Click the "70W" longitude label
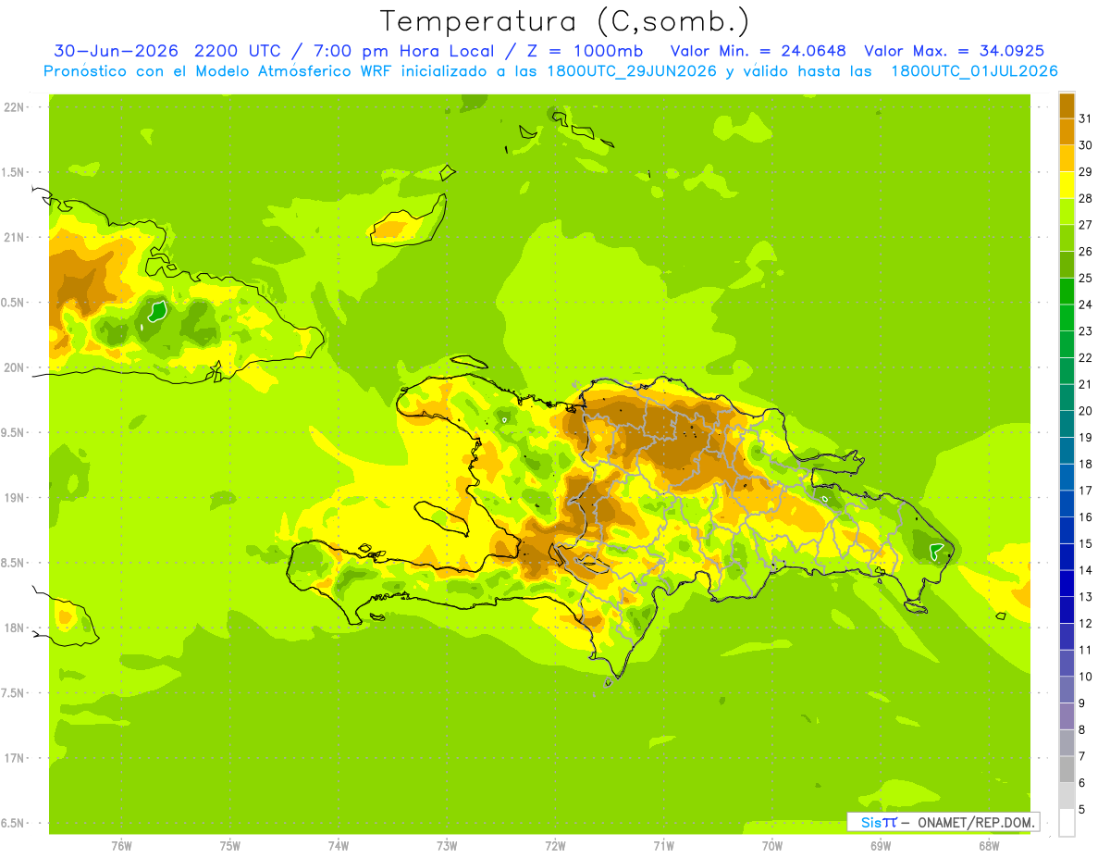The height and width of the screenshot is (858, 1110). (772, 846)
